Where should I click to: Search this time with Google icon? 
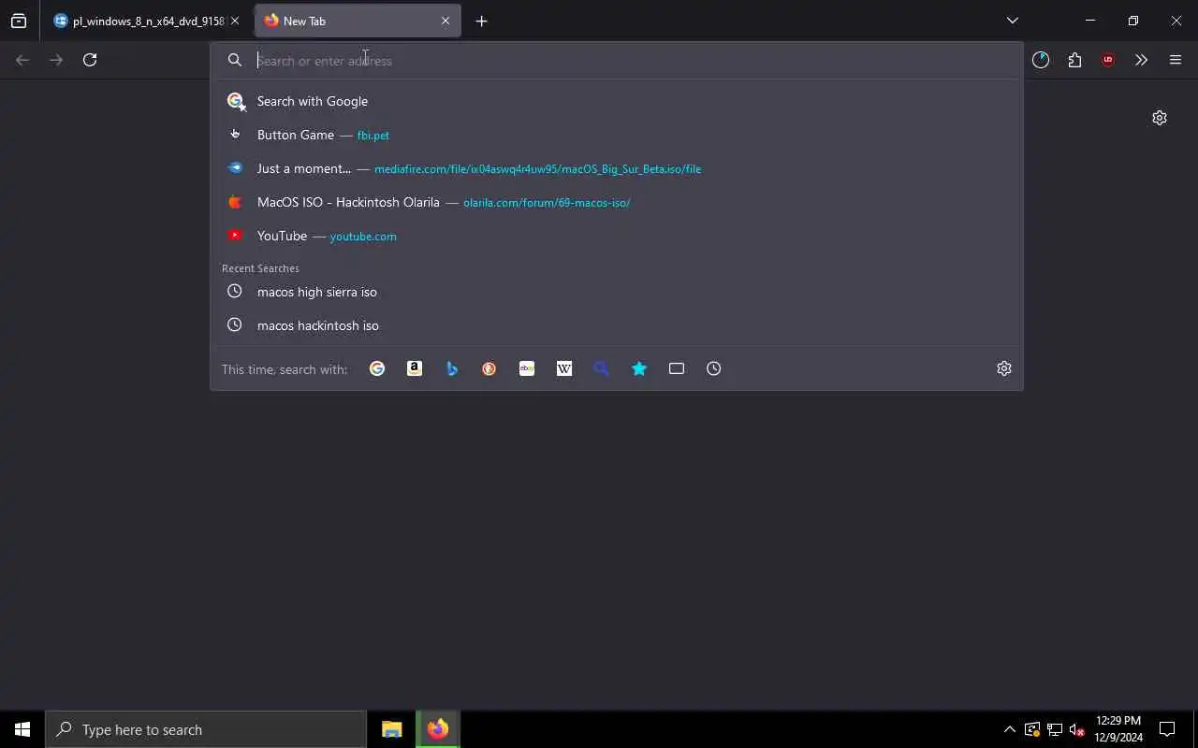click(377, 368)
